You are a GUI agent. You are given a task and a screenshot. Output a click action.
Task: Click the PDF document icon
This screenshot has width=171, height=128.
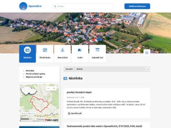tap(69, 113)
